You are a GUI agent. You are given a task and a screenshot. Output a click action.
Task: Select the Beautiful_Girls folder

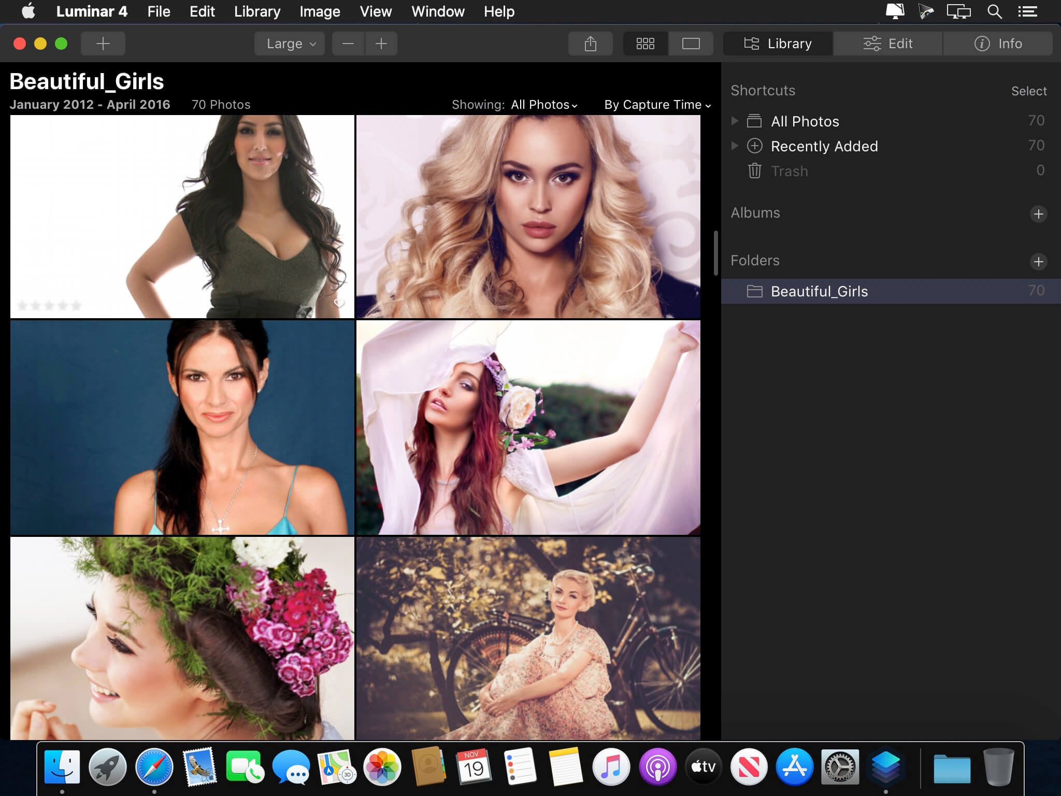[819, 291]
